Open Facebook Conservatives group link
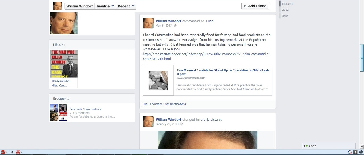Screen dimensions: 364x155 [85, 109]
